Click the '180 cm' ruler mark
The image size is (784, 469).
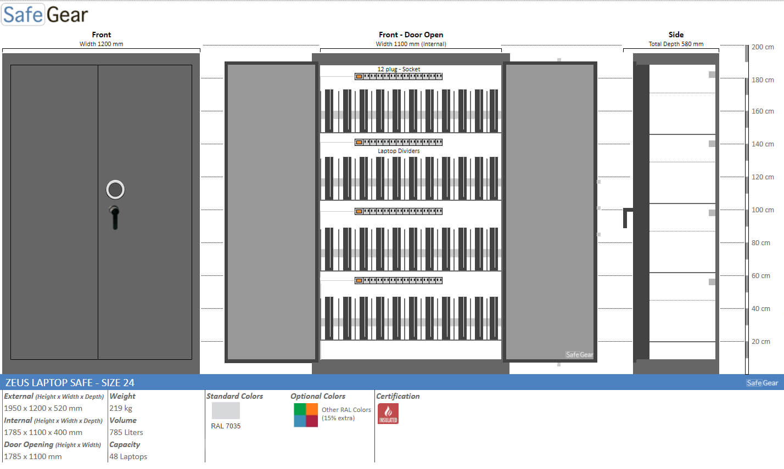tap(763, 80)
